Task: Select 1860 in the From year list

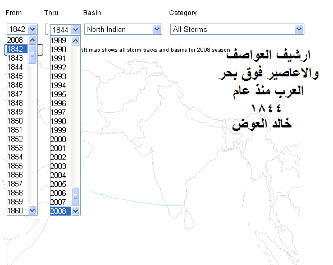Action: (17, 211)
